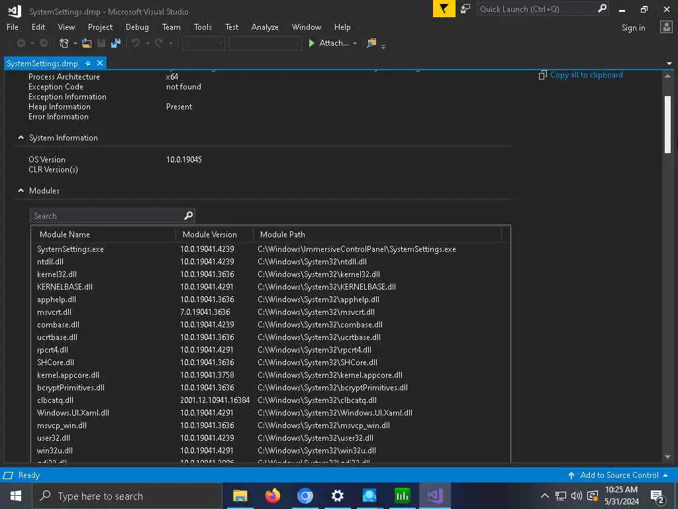Collapse the Modules section
This screenshot has height=509, width=678.
[21, 190]
